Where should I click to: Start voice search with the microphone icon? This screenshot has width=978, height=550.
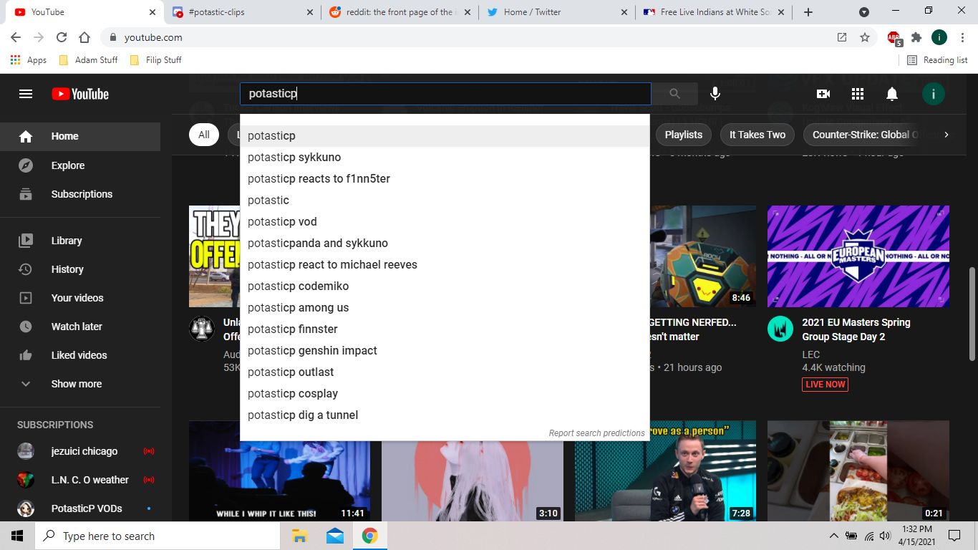(714, 93)
